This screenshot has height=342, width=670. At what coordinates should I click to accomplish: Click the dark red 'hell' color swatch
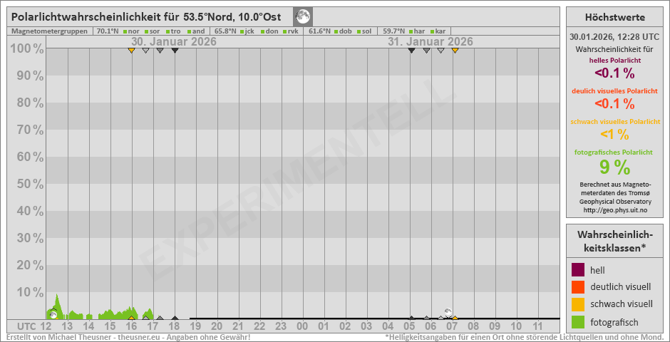[578, 270]
